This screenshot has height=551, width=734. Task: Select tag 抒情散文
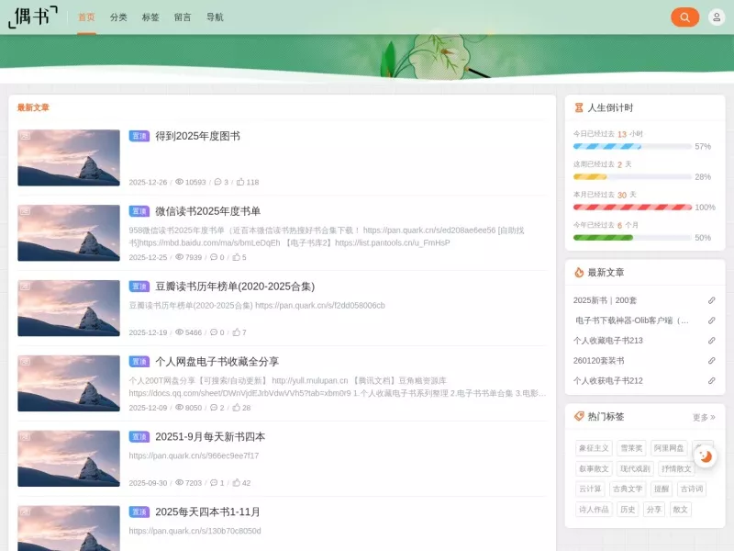[676, 468]
